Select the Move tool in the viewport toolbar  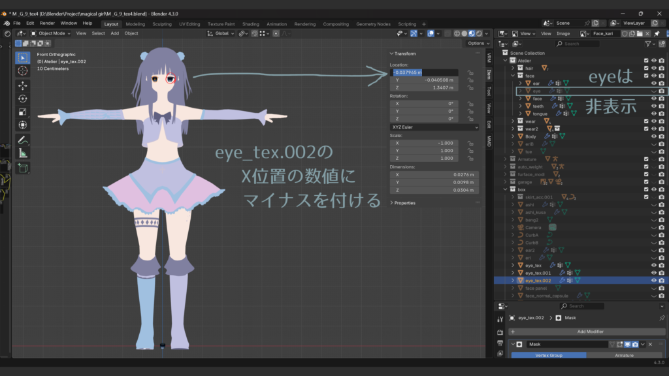coord(23,85)
